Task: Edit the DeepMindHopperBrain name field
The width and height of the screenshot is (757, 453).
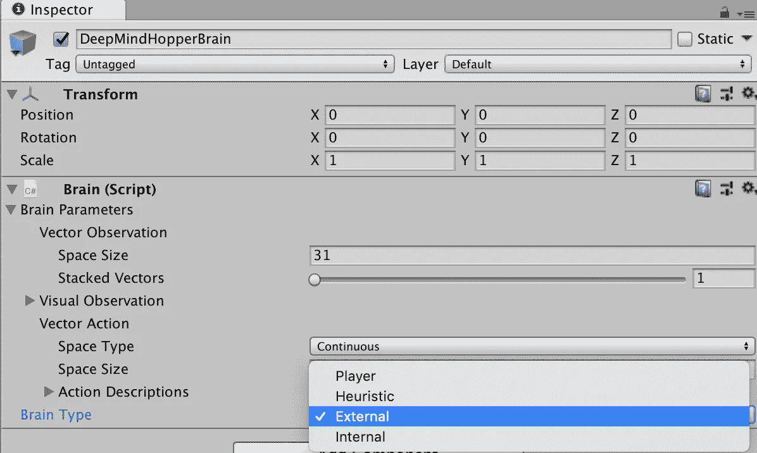Action: [x=373, y=39]
